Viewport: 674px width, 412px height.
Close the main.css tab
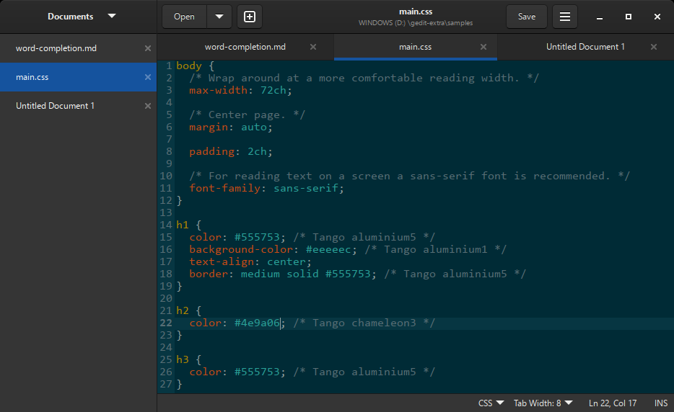(x=483, y=48)
